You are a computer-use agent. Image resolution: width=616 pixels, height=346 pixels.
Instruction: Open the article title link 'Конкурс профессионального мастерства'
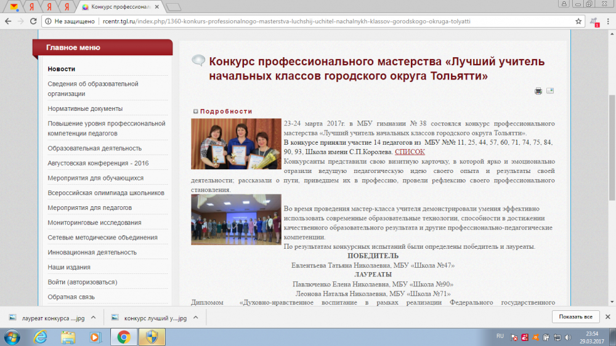(x=377, y=68)
